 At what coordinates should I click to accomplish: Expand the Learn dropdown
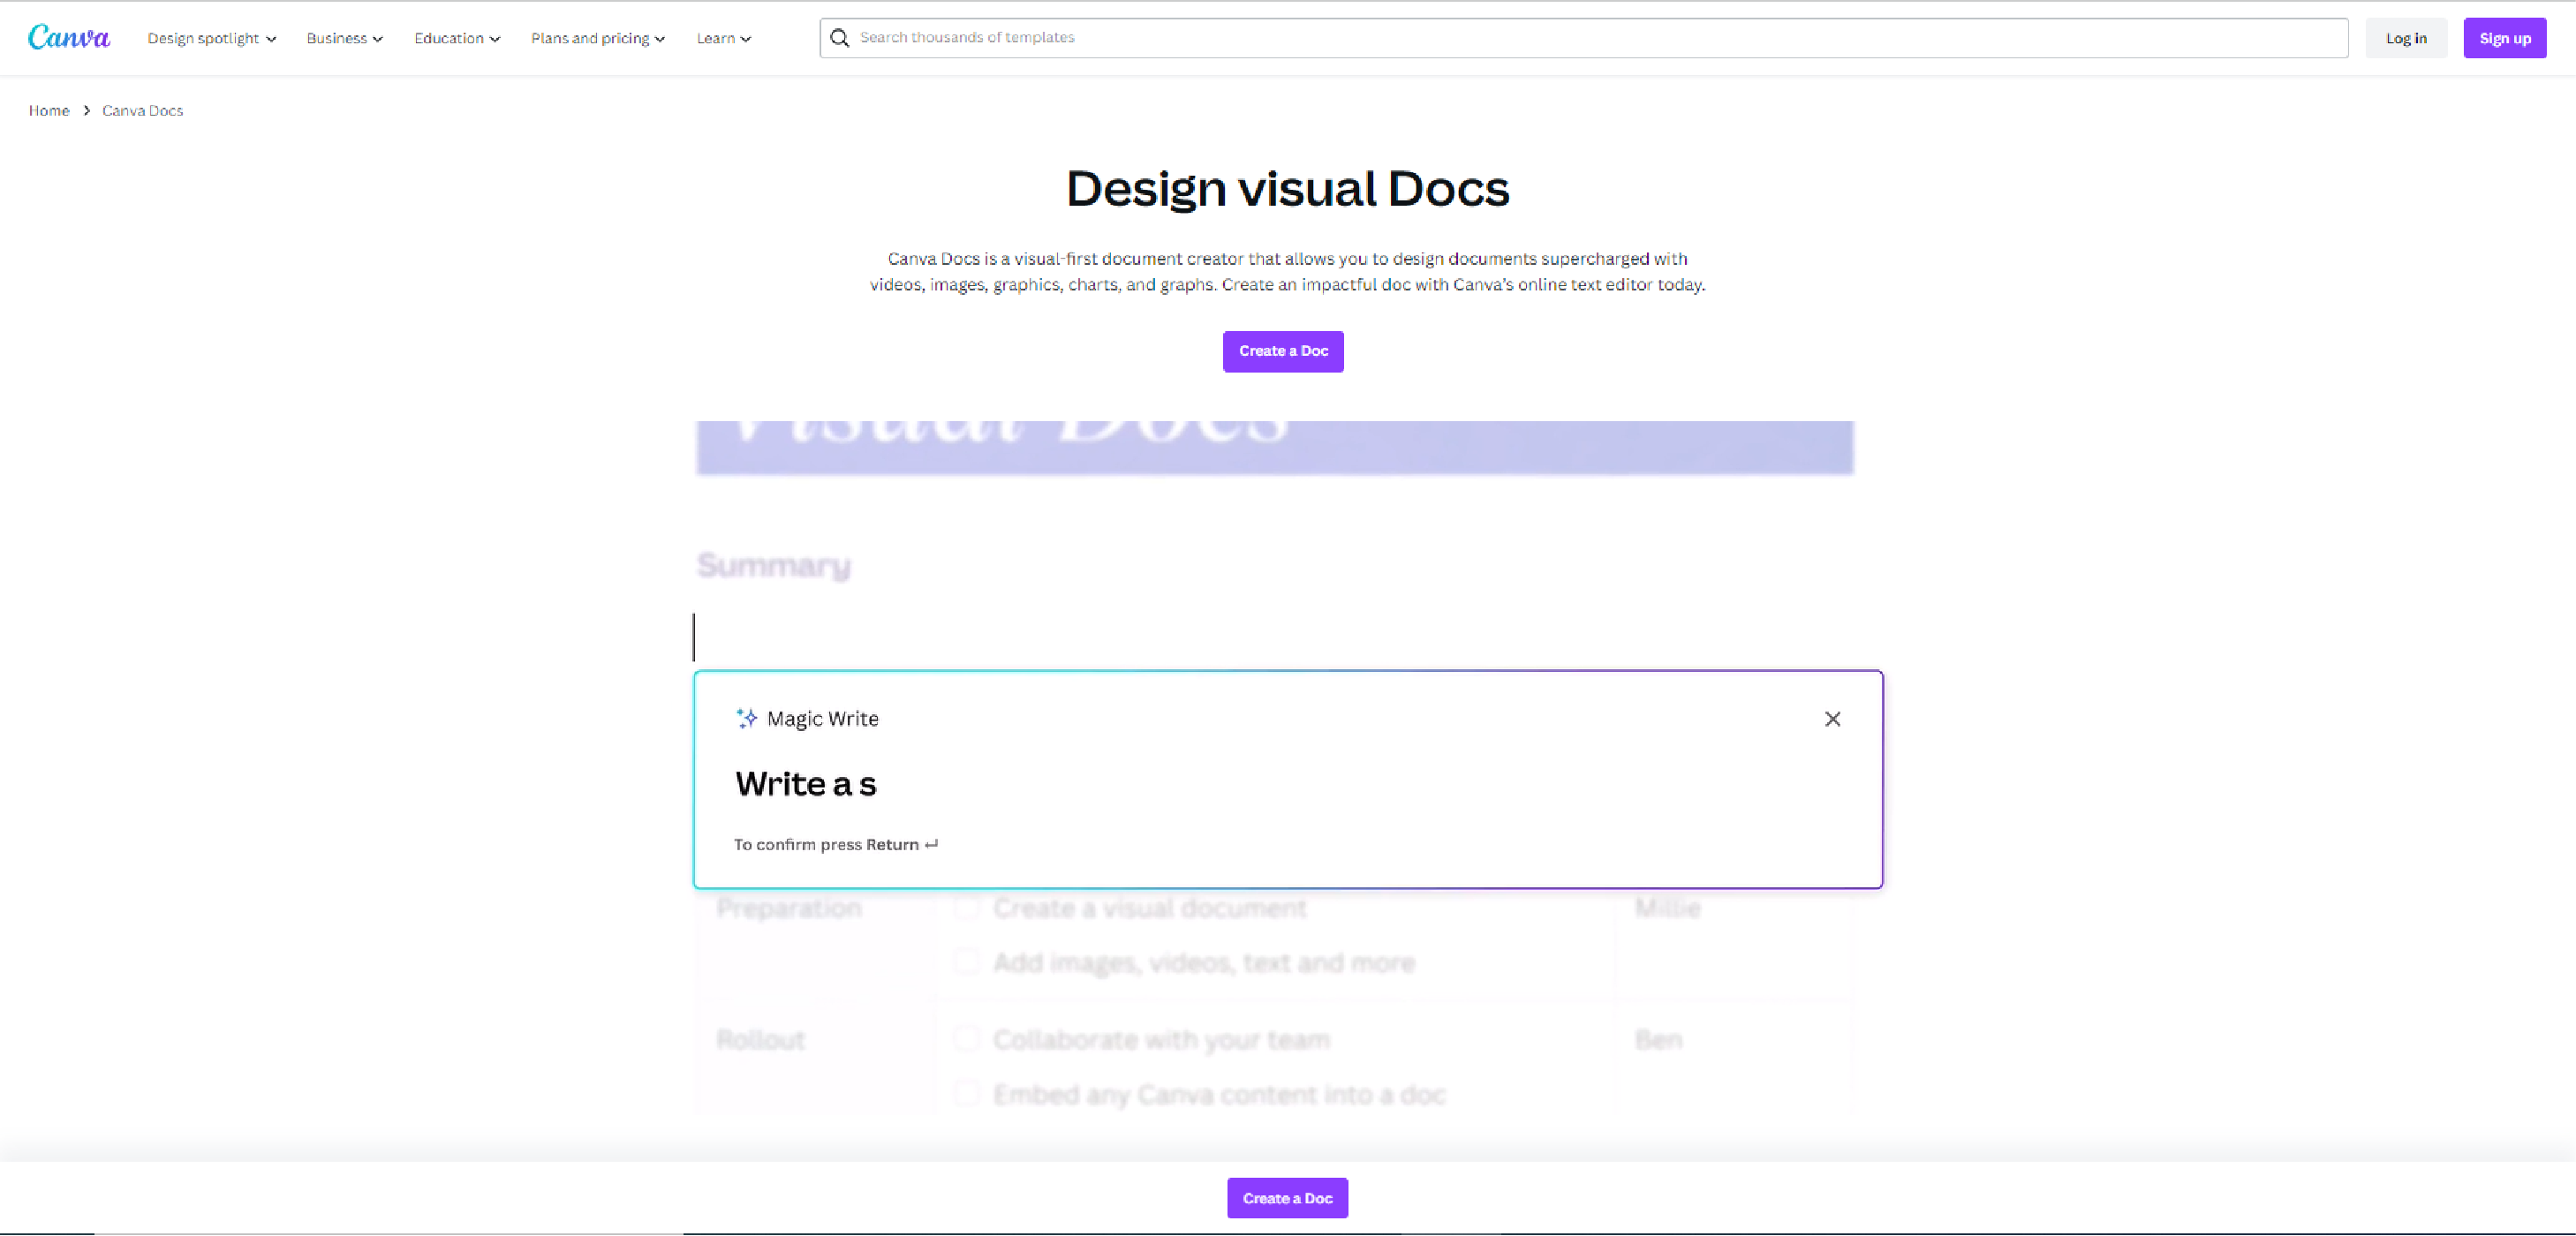click(722, 38)
